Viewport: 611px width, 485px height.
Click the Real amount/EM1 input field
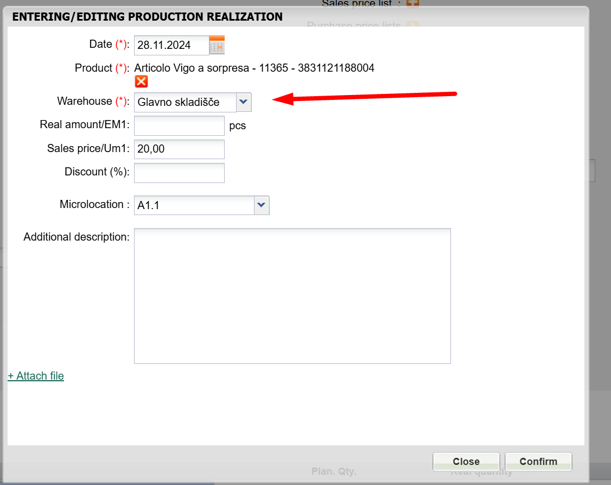click(x=179, y=125)
